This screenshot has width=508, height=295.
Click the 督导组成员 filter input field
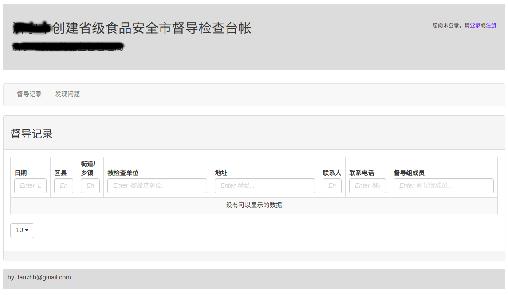(443, 186)
